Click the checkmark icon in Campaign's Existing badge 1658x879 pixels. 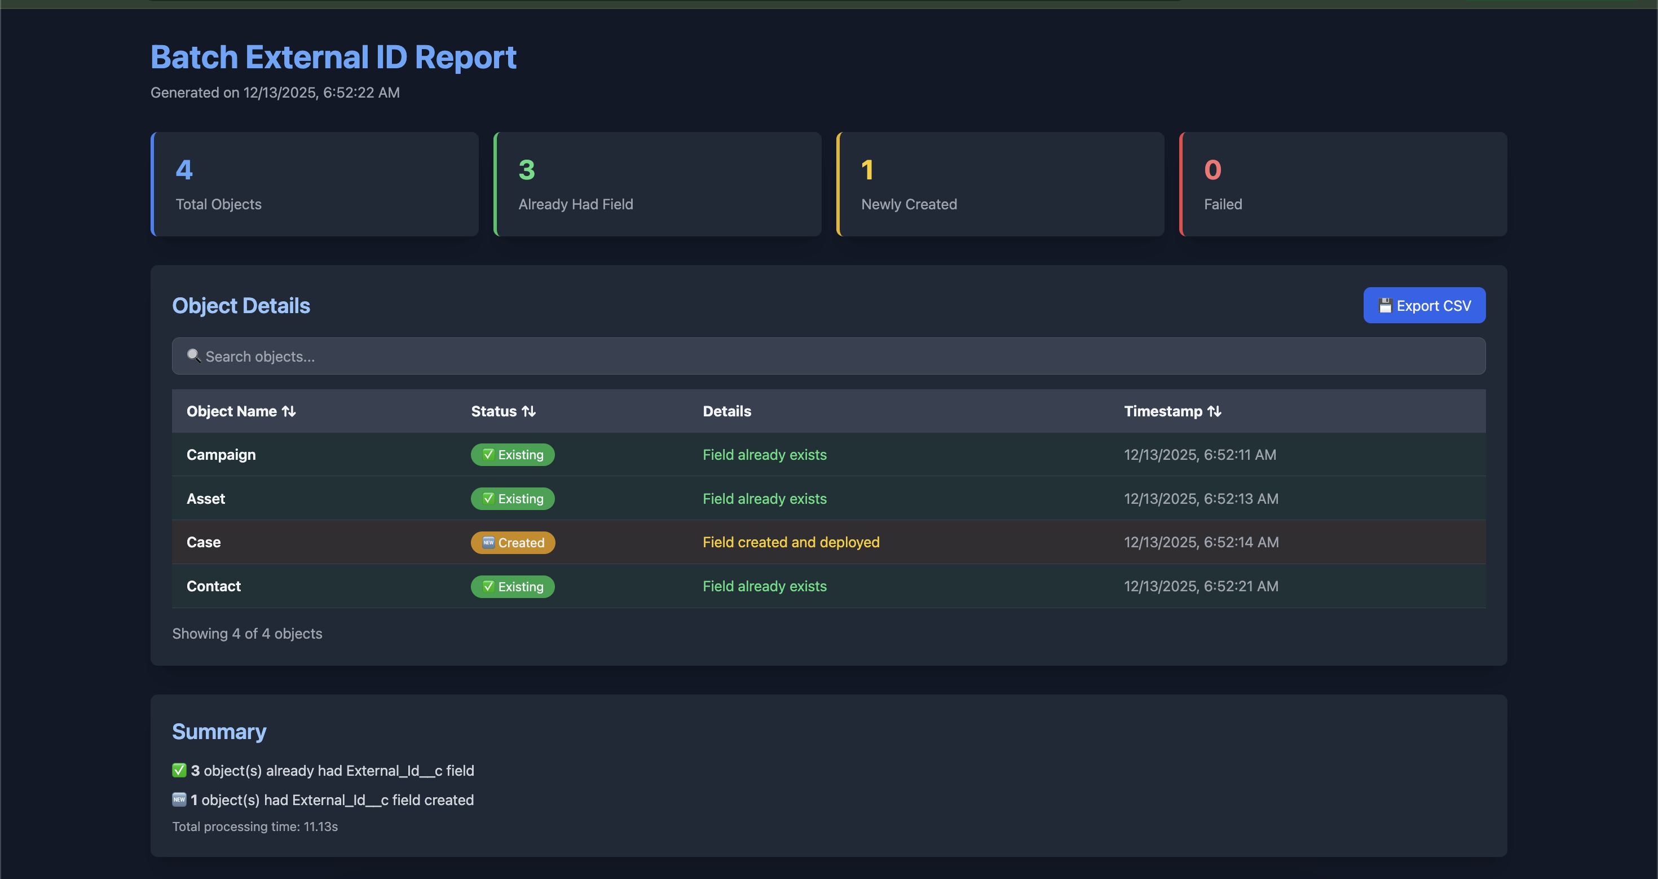coord(487,455)
